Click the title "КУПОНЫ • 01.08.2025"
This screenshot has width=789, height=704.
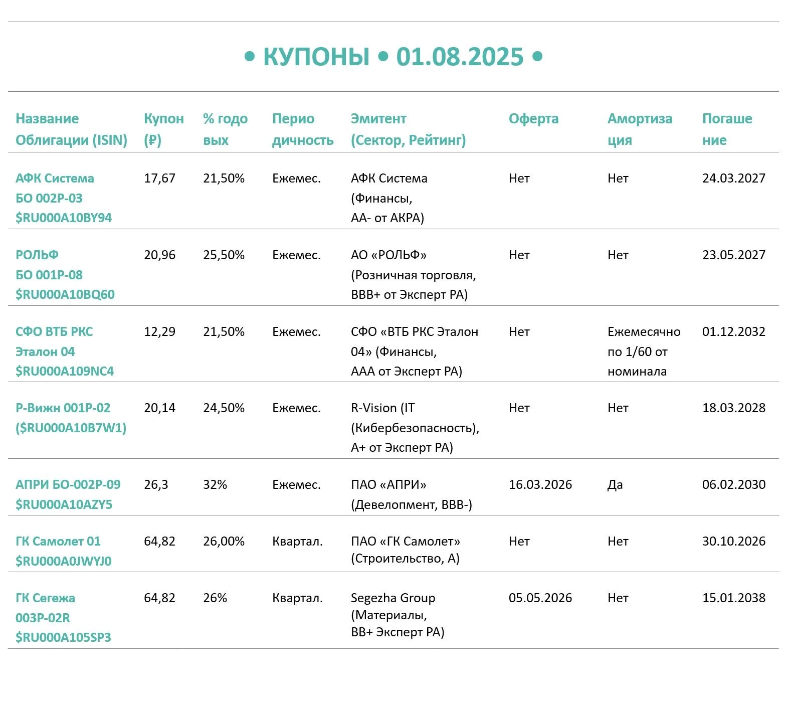[393, 57]
